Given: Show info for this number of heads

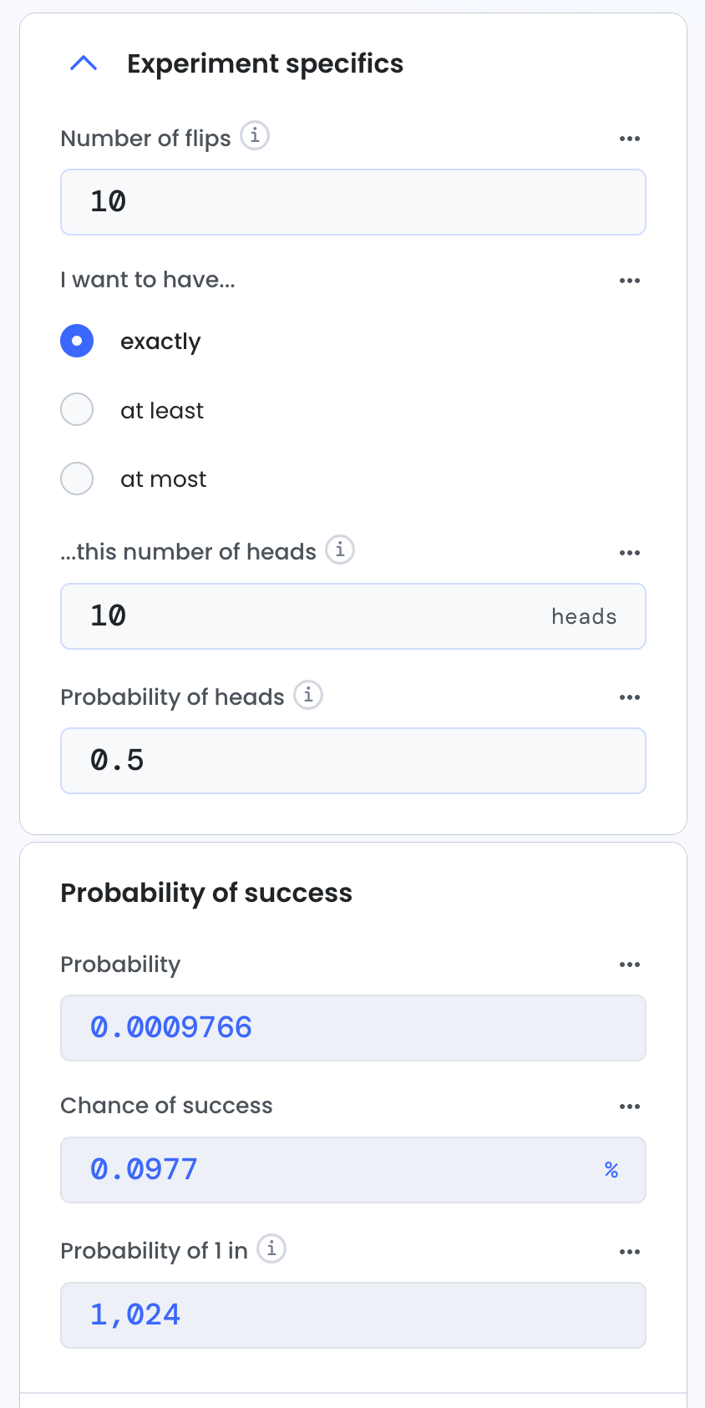Looking at the screenshot, I should click(x=340, y=550).
